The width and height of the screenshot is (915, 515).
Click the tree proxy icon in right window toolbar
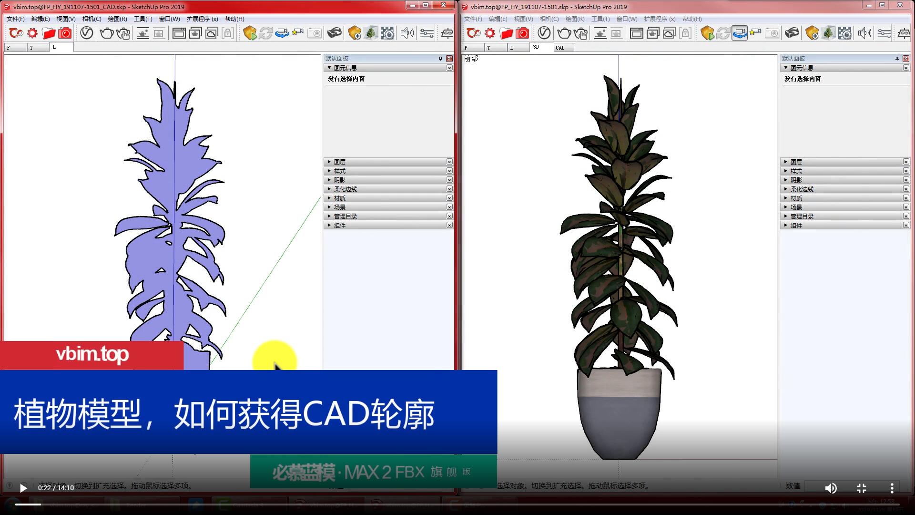click(x=828, y=33)
